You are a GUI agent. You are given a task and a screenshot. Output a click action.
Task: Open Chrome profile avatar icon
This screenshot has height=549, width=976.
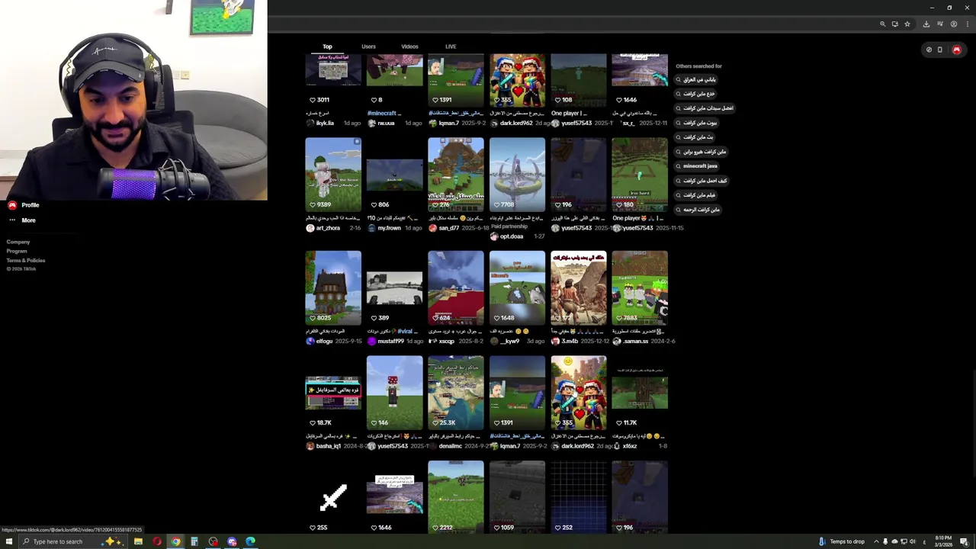pyautogui.click(x=954, y=24)
